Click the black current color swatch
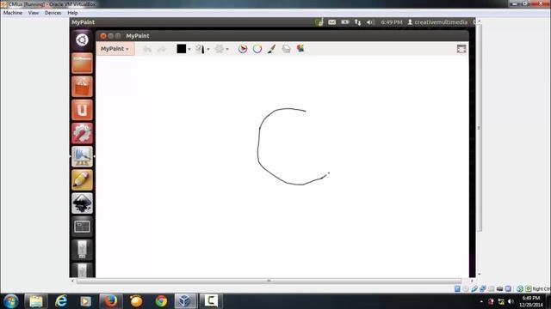This screenshot has width=551, height=309. (x=182, y=49)
